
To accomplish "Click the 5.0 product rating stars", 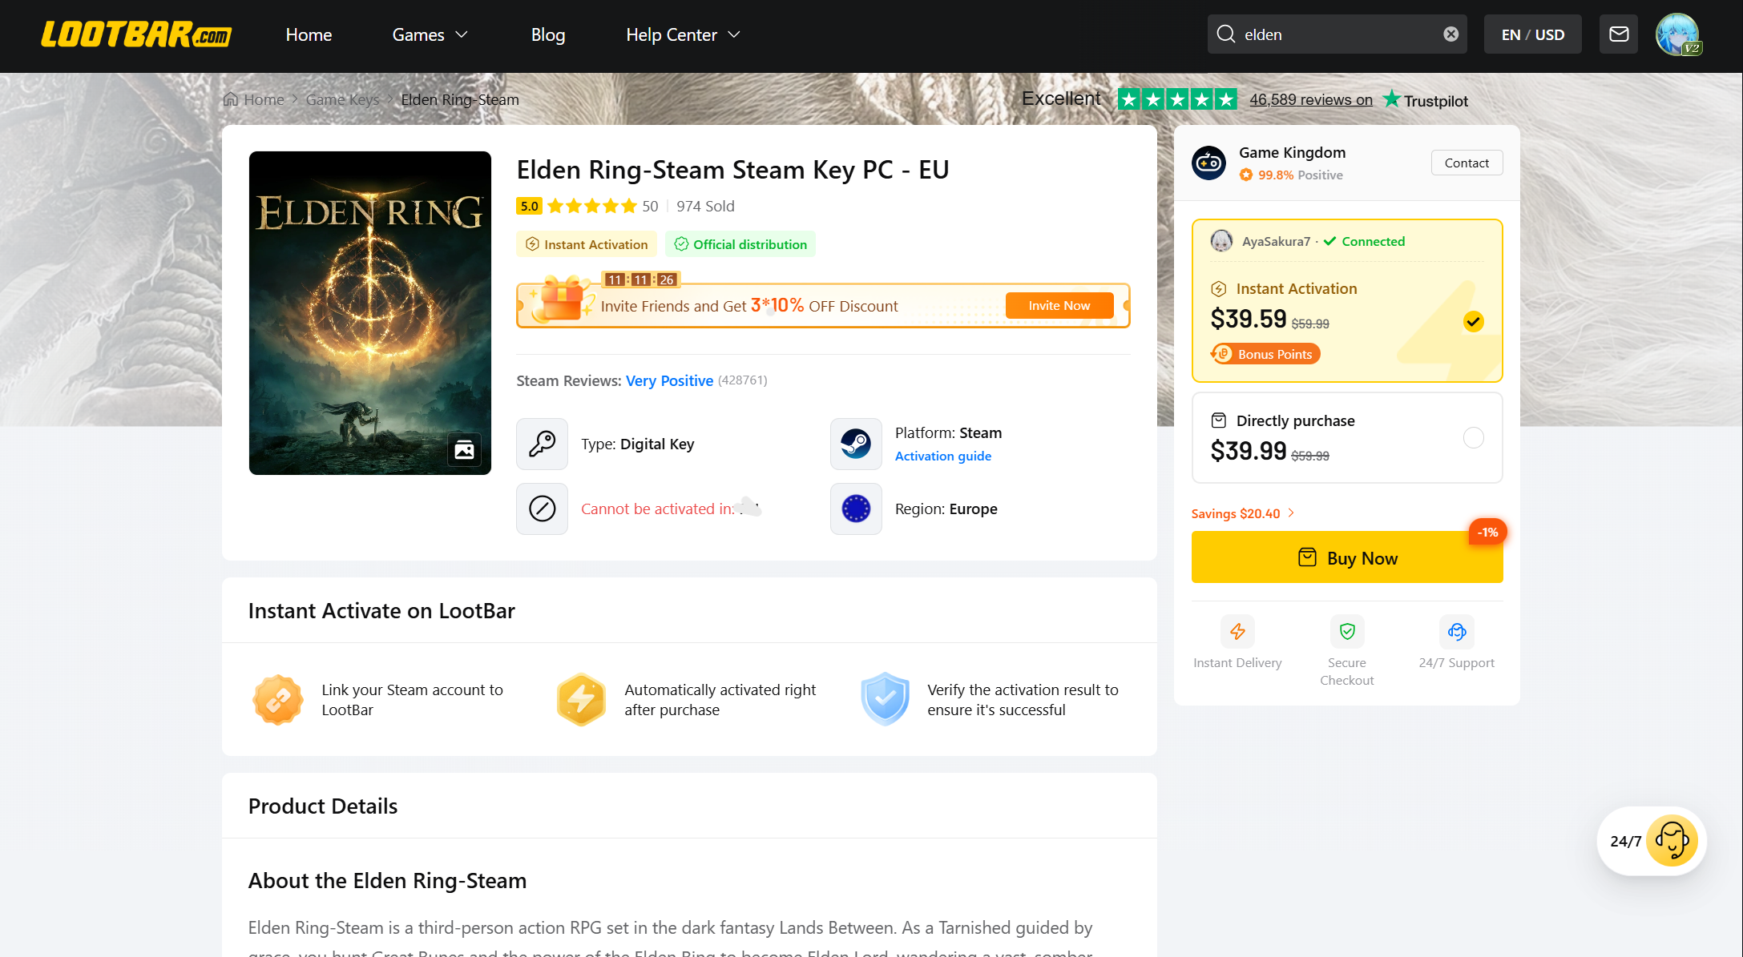I will [x=592, y=206].
